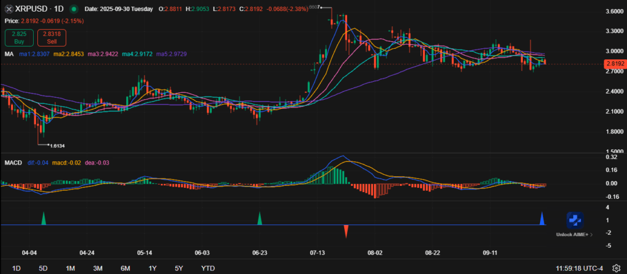Click the 2.8192 current price tag
This screenshot has height=274, width=627.
tap(614, 64)
